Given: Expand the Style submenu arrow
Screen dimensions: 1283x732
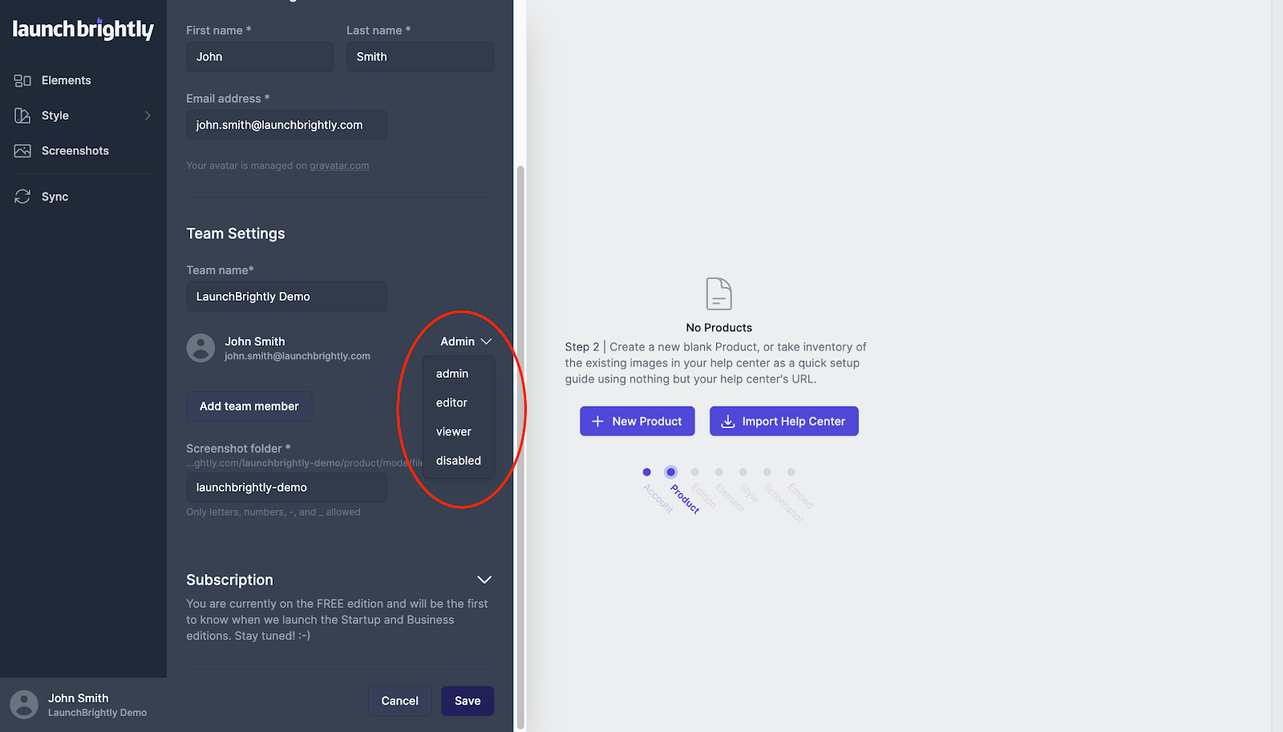Looking at the screenshot, I should pyautogui.click(x=148, y=115).
